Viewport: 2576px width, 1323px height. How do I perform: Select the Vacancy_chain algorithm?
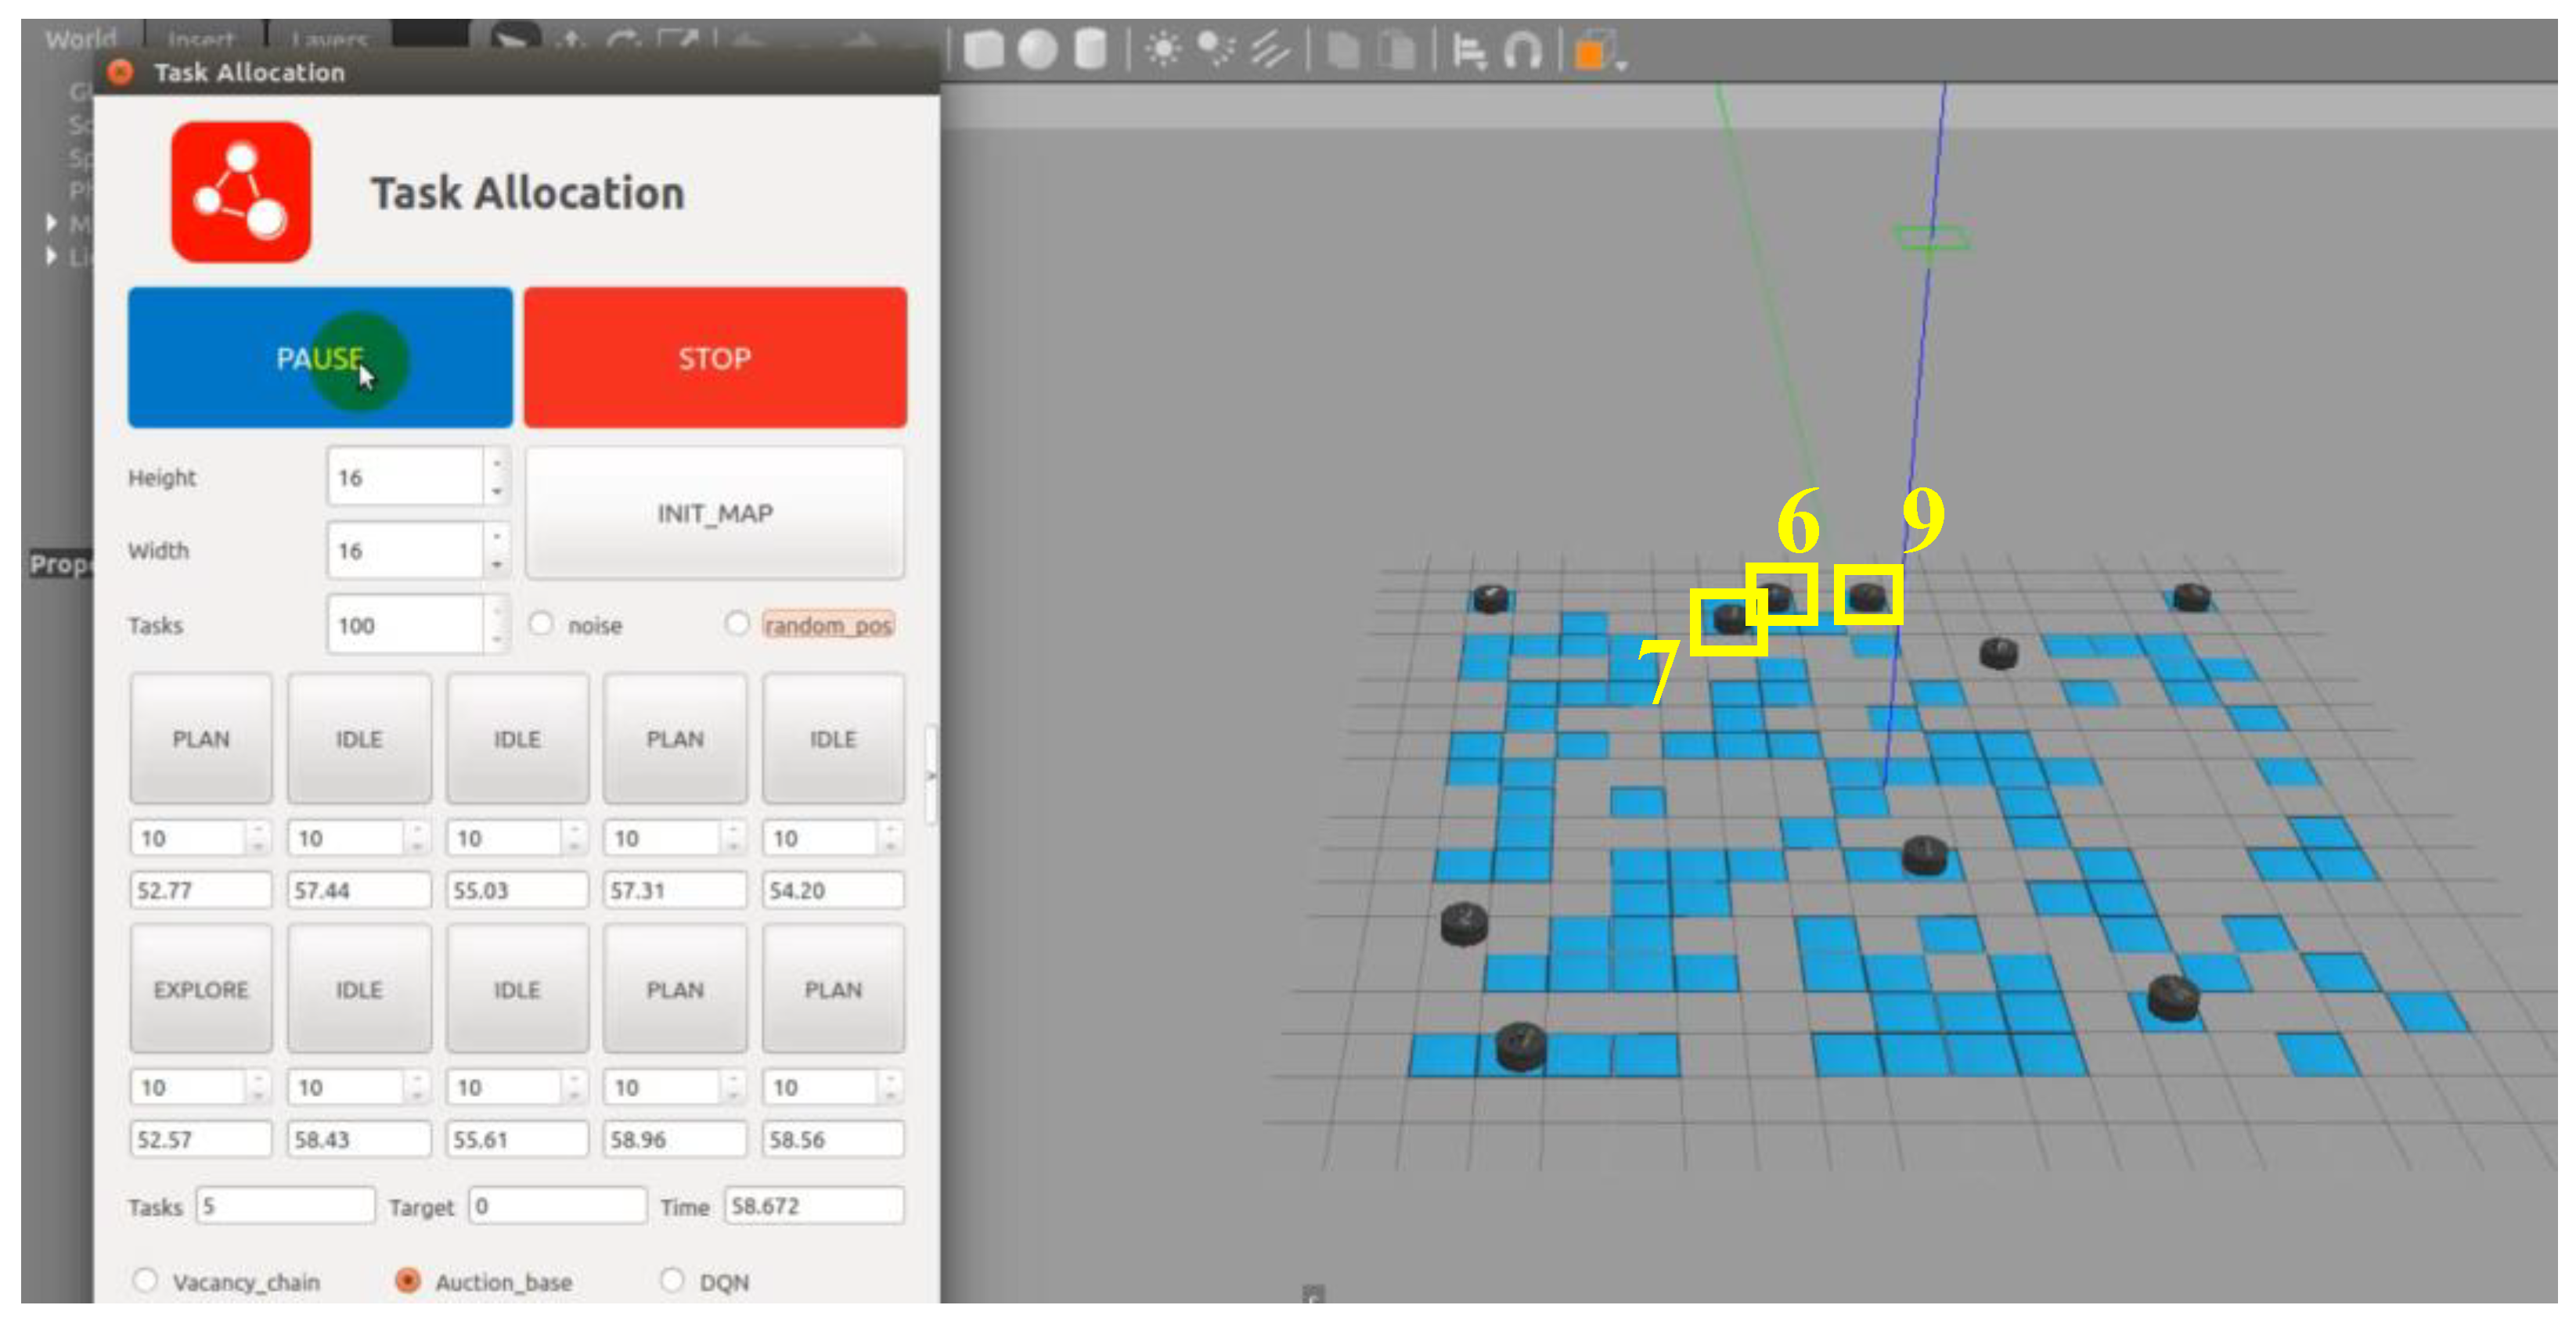pos(146,1280)
